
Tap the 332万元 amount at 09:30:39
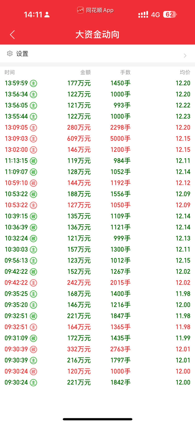(x=79, y=349)
